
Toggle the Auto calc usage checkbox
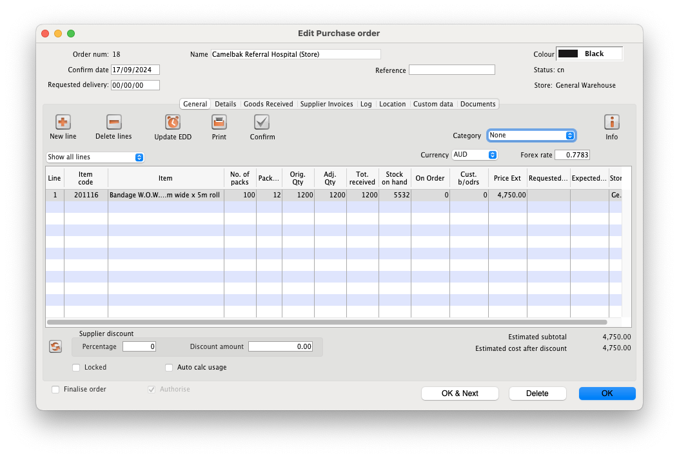(x=170, y=368)
